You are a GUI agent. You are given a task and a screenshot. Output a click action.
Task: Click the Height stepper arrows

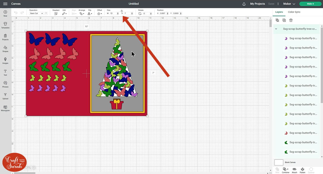point(132,13)
